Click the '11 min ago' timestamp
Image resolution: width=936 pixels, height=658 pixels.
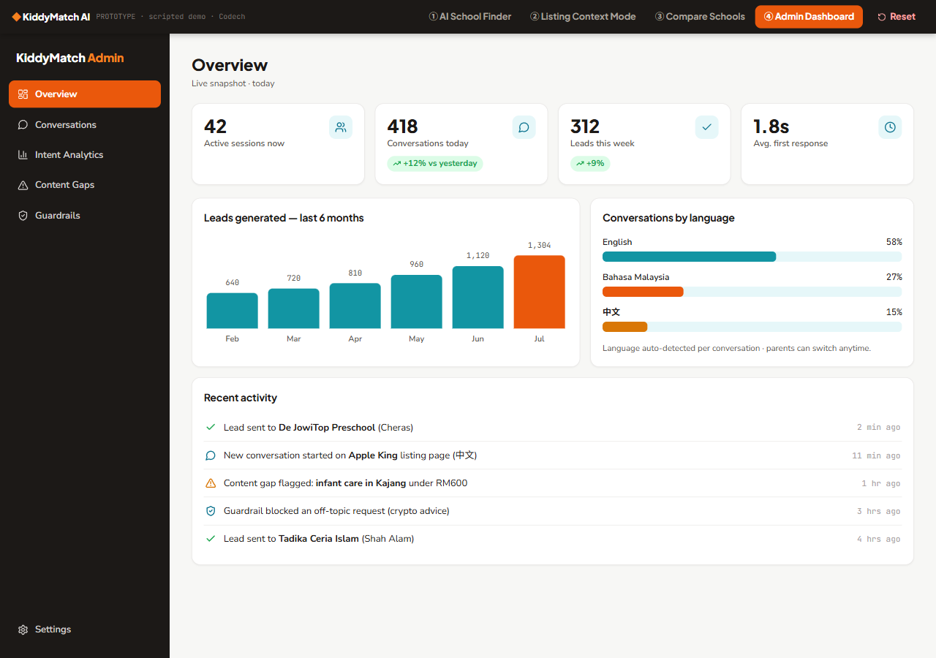tap(876, 455)
